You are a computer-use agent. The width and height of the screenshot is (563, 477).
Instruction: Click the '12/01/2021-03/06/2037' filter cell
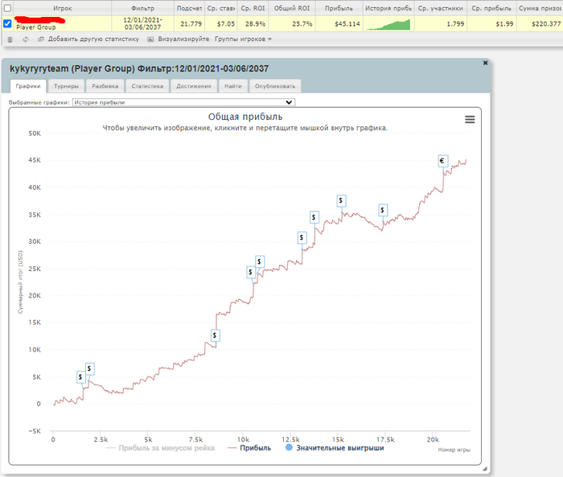pos(142,23)
